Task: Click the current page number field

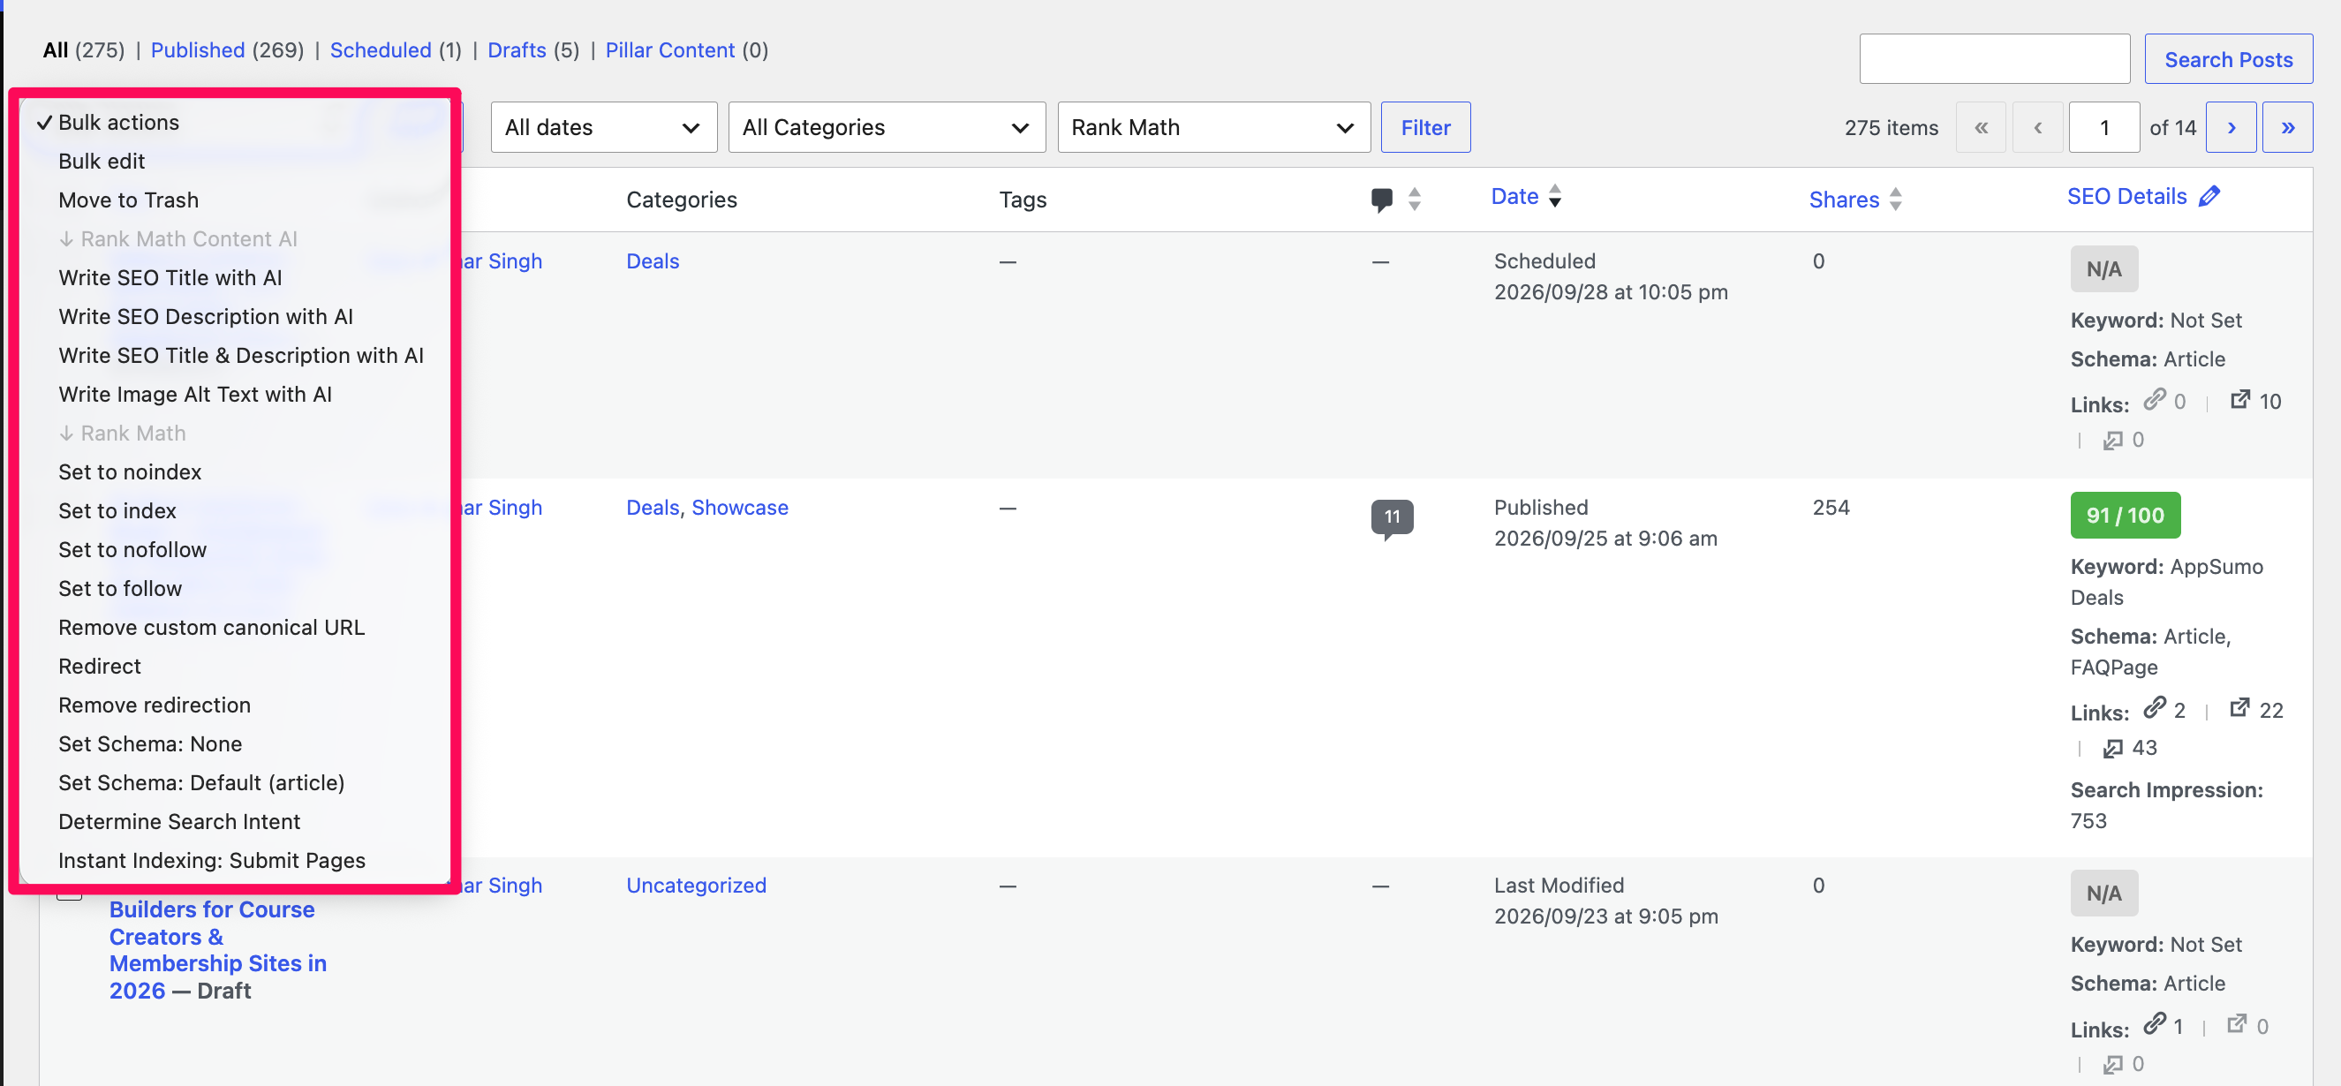Action: [2103, 128]
